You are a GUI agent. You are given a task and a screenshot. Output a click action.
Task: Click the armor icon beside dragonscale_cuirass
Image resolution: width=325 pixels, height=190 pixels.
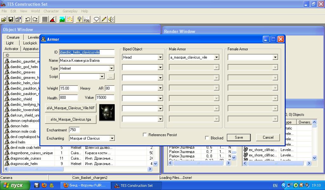(7, 158)
